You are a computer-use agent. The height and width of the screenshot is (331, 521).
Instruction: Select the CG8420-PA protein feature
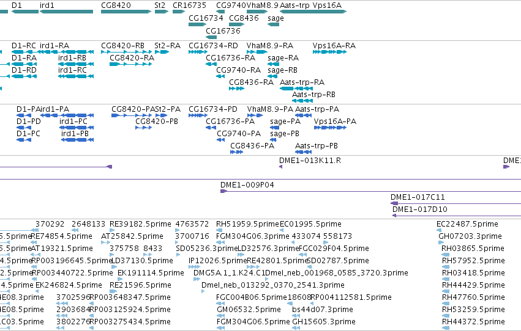(x=132, y=115)
